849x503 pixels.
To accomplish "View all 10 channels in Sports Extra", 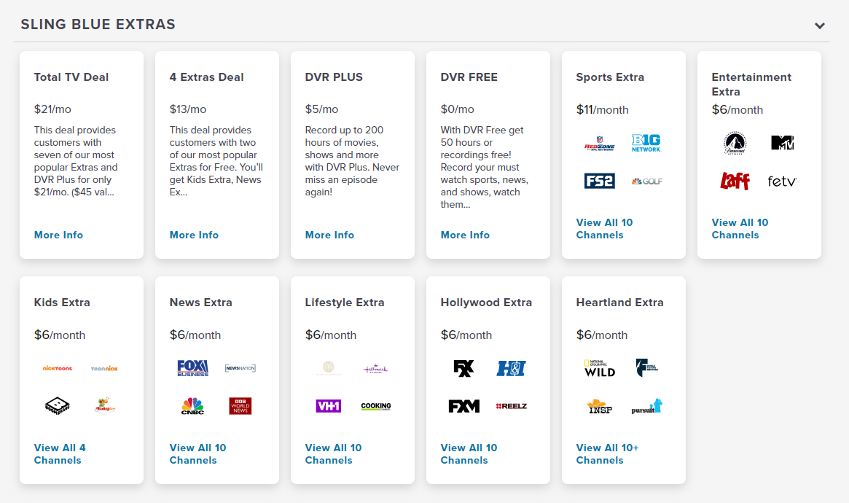I will point(604,228).
